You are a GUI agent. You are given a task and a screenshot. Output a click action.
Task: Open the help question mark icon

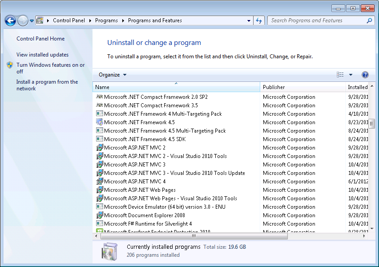tap(365, 75)
